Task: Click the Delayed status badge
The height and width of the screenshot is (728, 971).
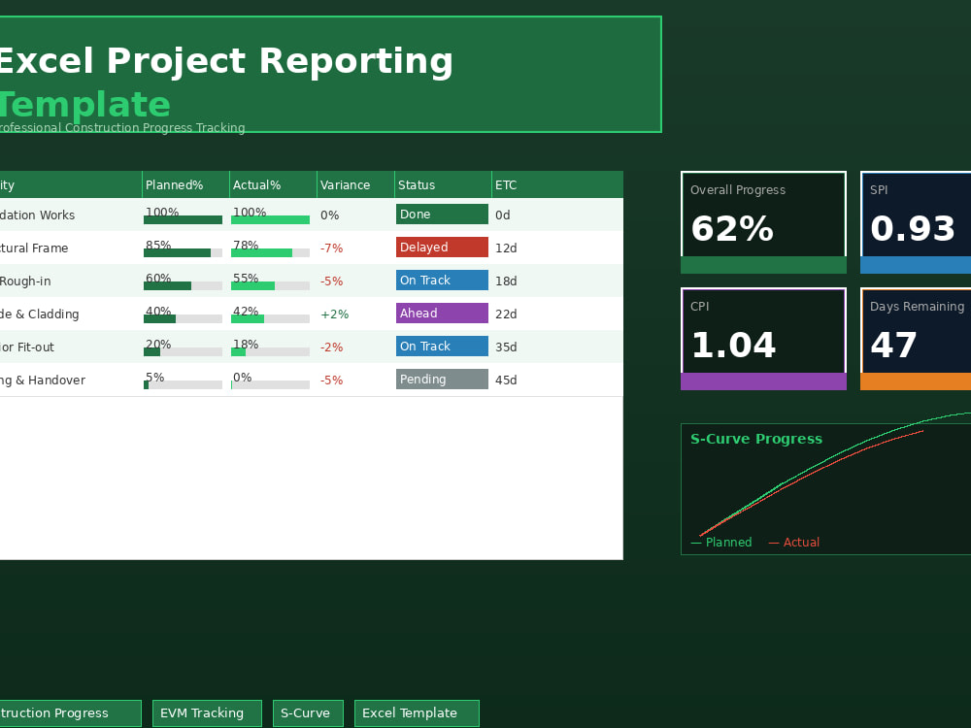Action: coord(442,247)
